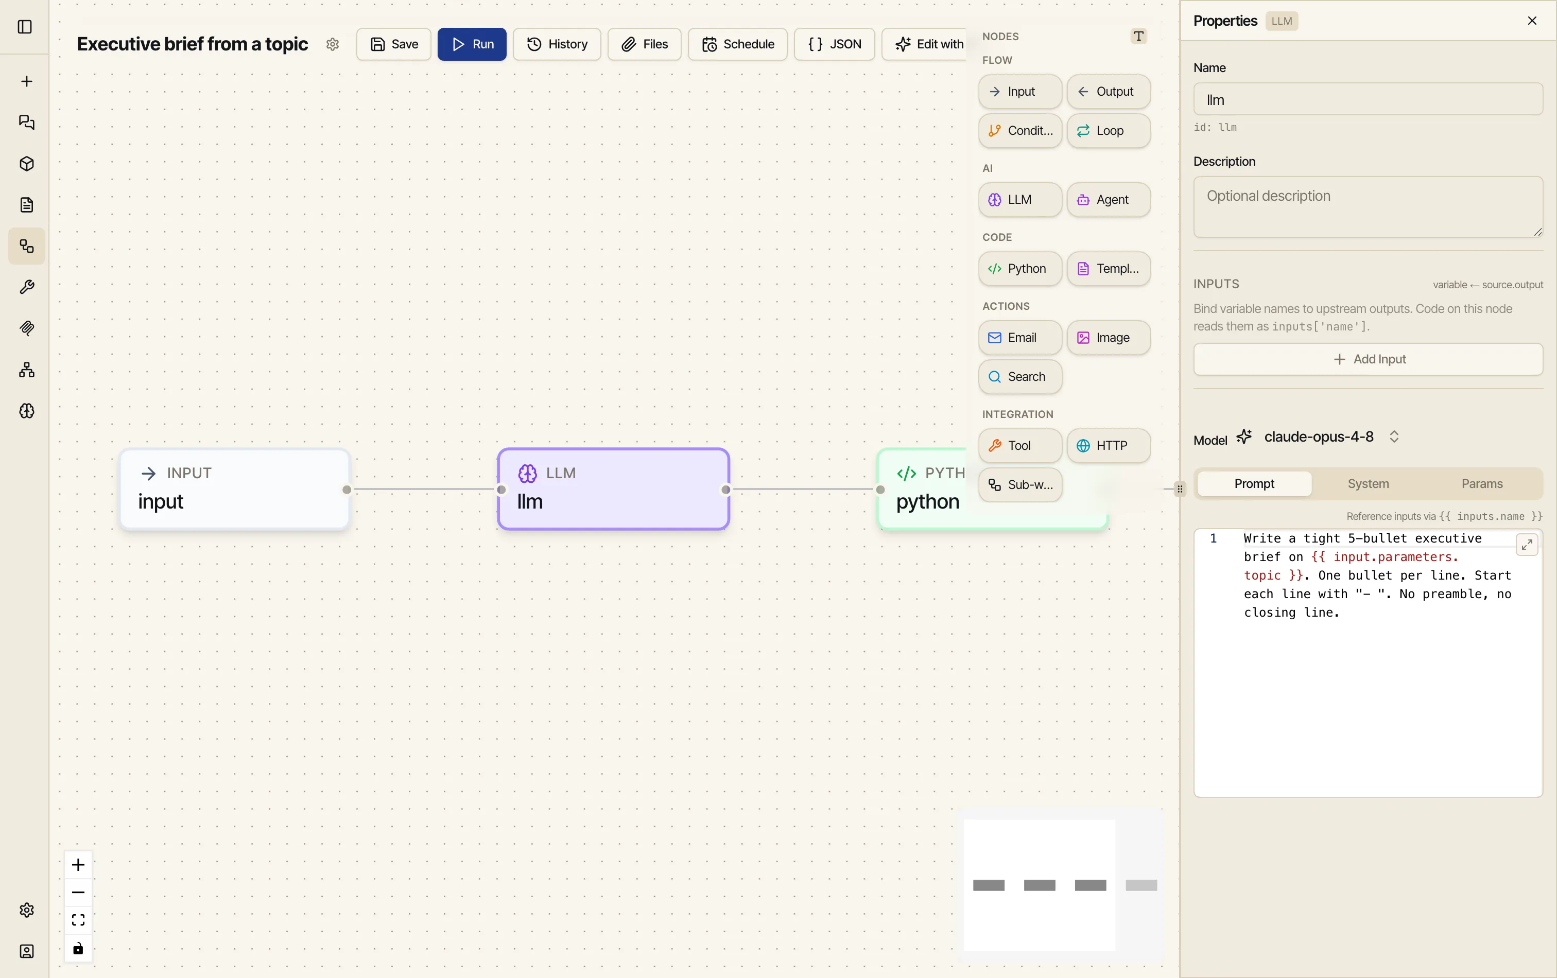The height and width of the screenshot is (978, 1557).
Task: Click the Add Input button
Action: click(x=1368, y=359)
